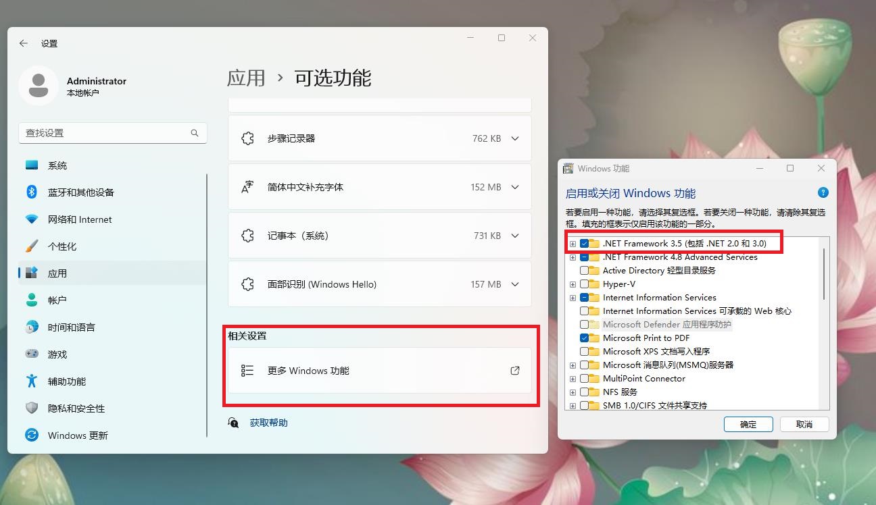
Task: Click the magnifier icon in 查找设置 box
Action: click(x=195, y=133)
